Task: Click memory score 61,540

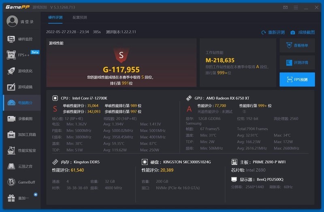Action: click(x=77, y=170)
